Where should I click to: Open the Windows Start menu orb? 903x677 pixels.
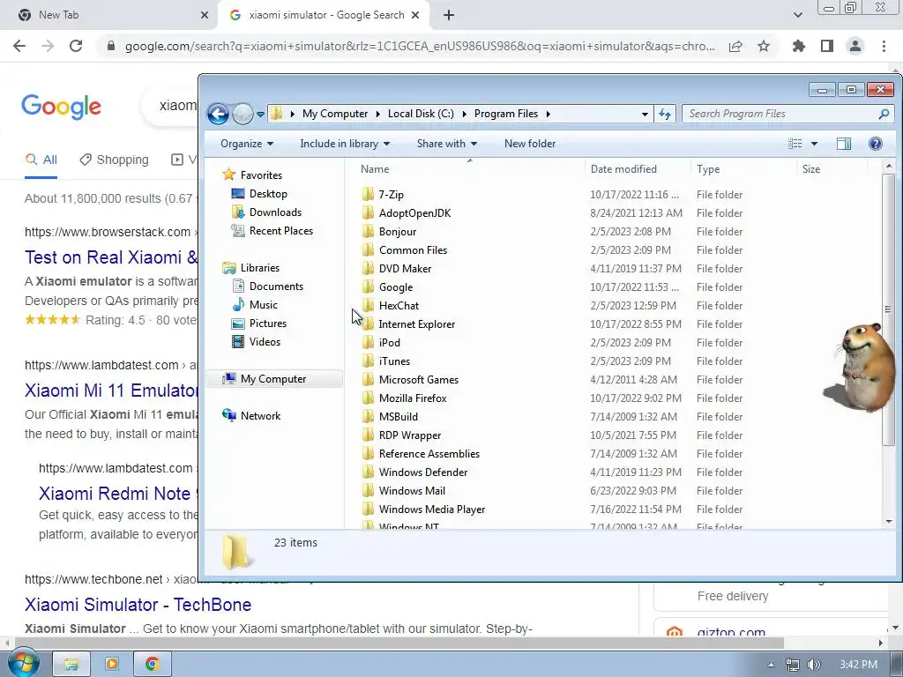pyautogui.click(x=24, y=664)
